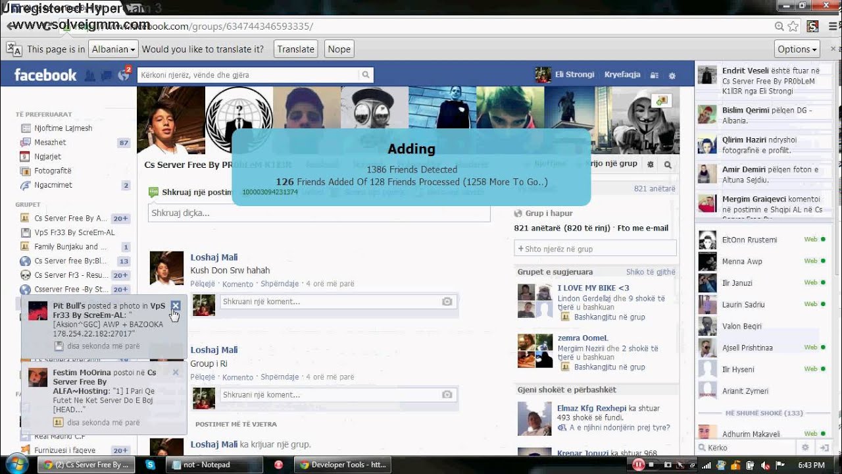Click Komento under the Group i Ri post

[237, 377]
